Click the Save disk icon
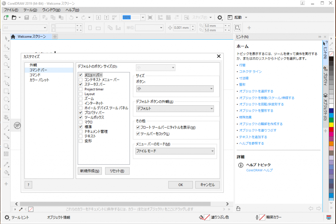The height and width of the screenshot is (224, 336). (27, 17)
